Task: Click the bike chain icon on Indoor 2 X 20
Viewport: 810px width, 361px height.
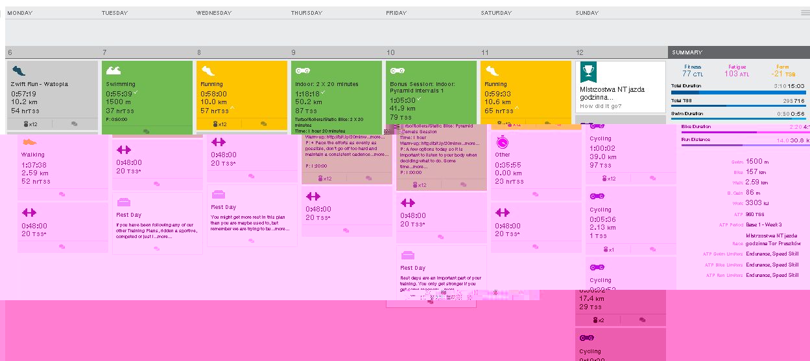Action: tap(302, 71)
